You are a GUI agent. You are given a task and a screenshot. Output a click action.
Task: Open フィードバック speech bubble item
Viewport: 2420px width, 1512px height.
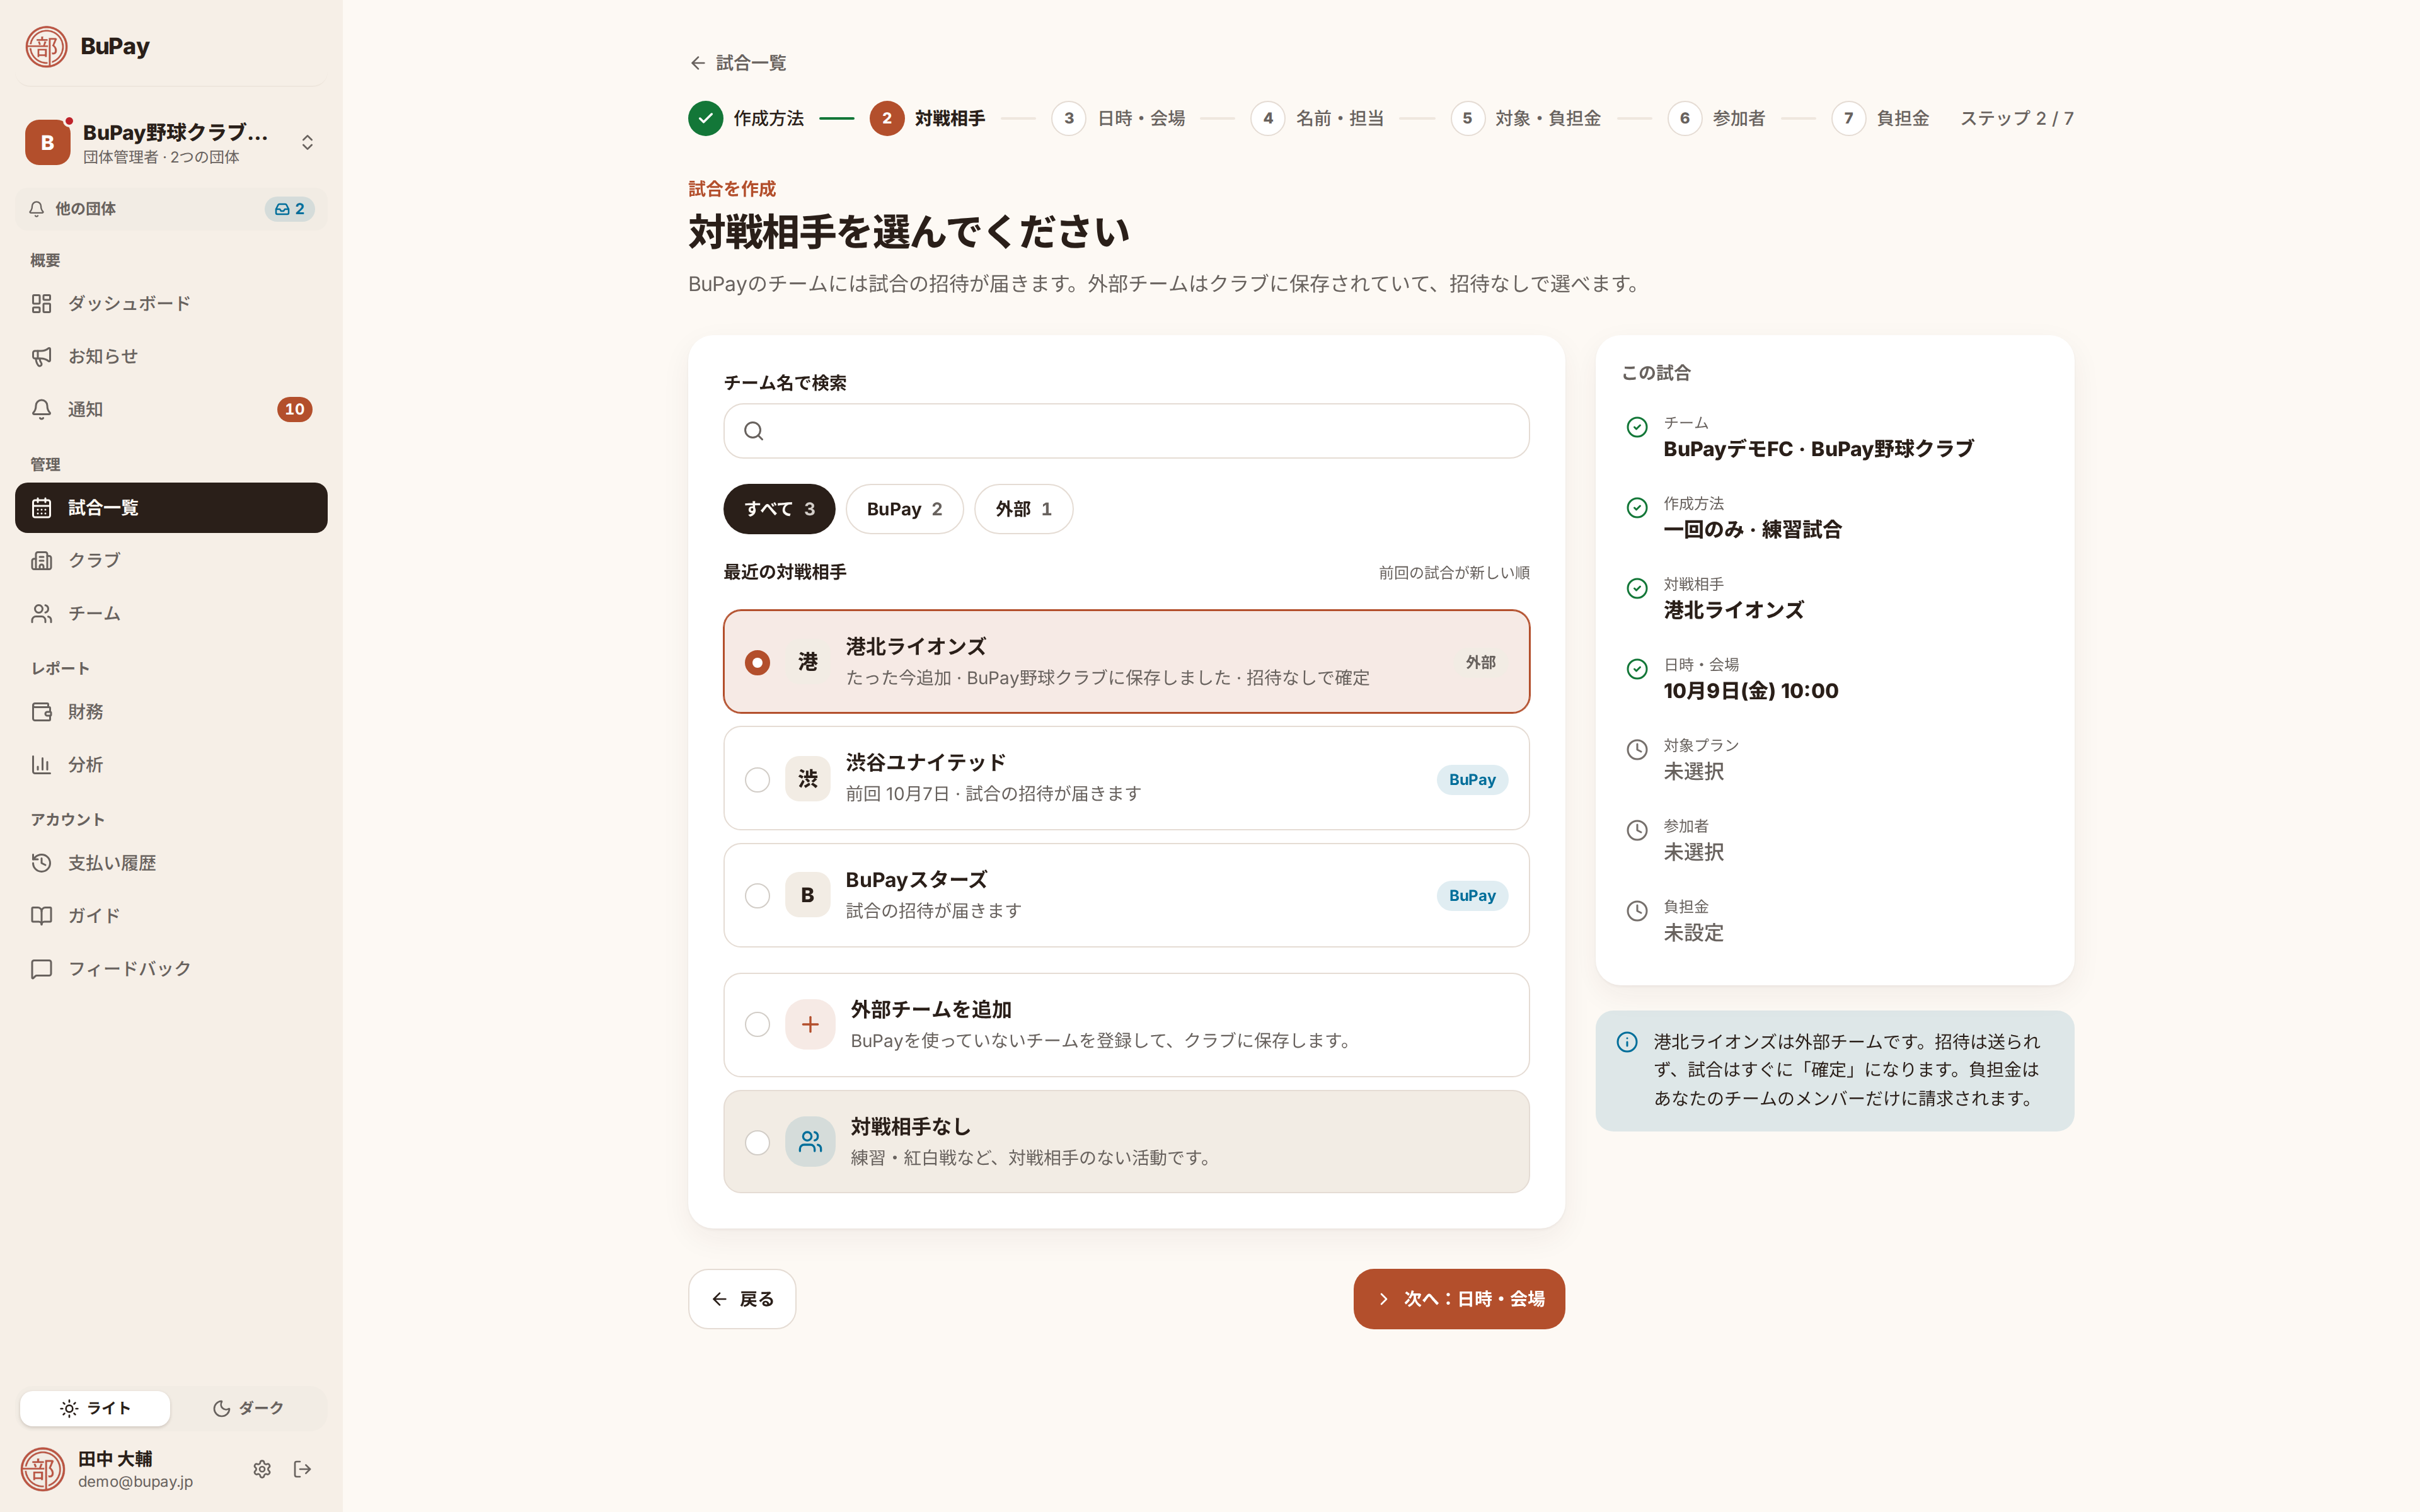pyautogui.click(x=171, y=969)
